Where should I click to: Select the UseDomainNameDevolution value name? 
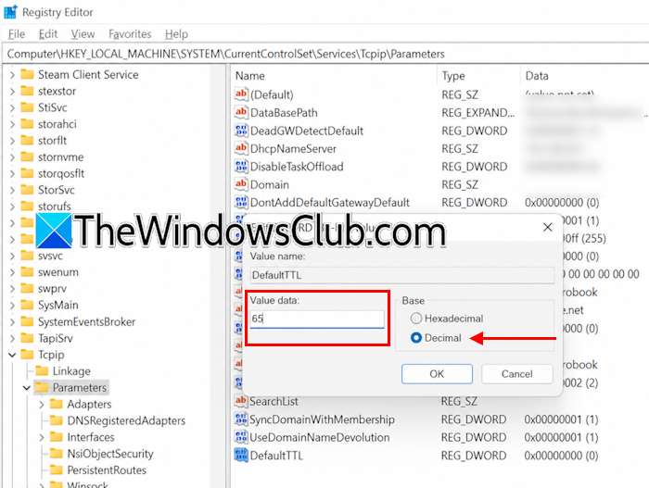point(320,437)
